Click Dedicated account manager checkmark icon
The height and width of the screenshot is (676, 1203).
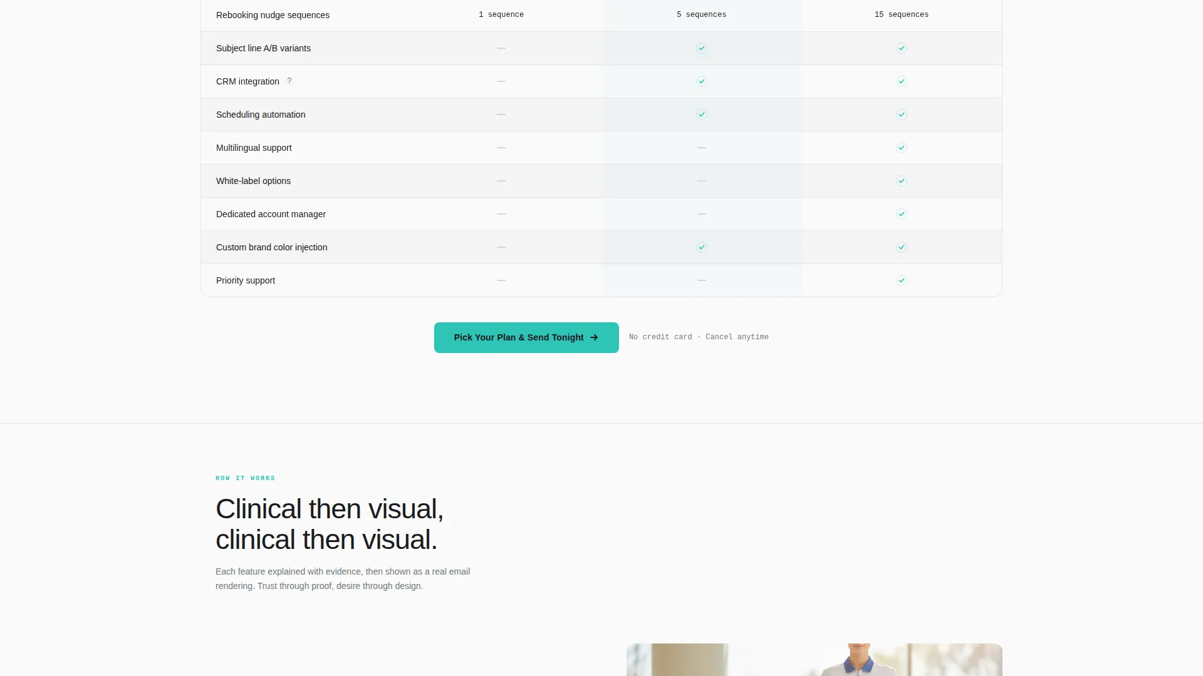tap(902, 214)
